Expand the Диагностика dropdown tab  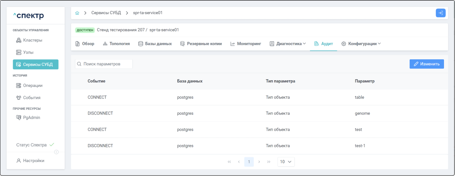pyautogui.click(x=288, y=44)
